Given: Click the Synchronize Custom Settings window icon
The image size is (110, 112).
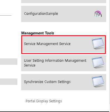Looking at the screenshot, I should pos(98,81).
